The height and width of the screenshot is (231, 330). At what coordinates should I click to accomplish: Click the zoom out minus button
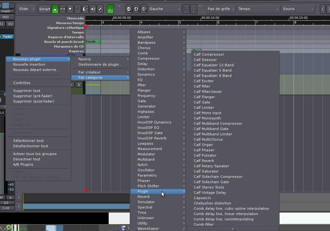(x=129, y=9)
